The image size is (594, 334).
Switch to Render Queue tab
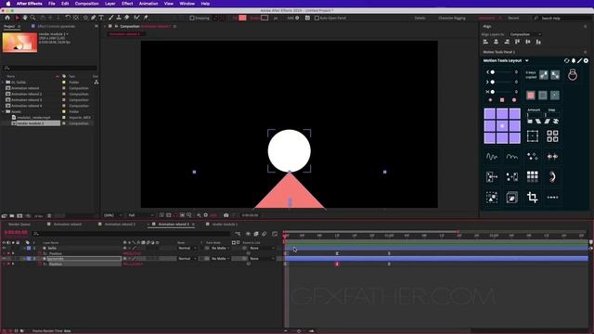tap(19, 225)
